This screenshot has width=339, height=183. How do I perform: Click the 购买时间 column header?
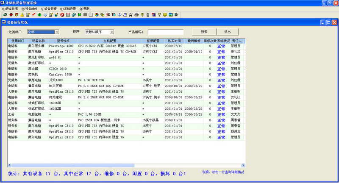174,41
